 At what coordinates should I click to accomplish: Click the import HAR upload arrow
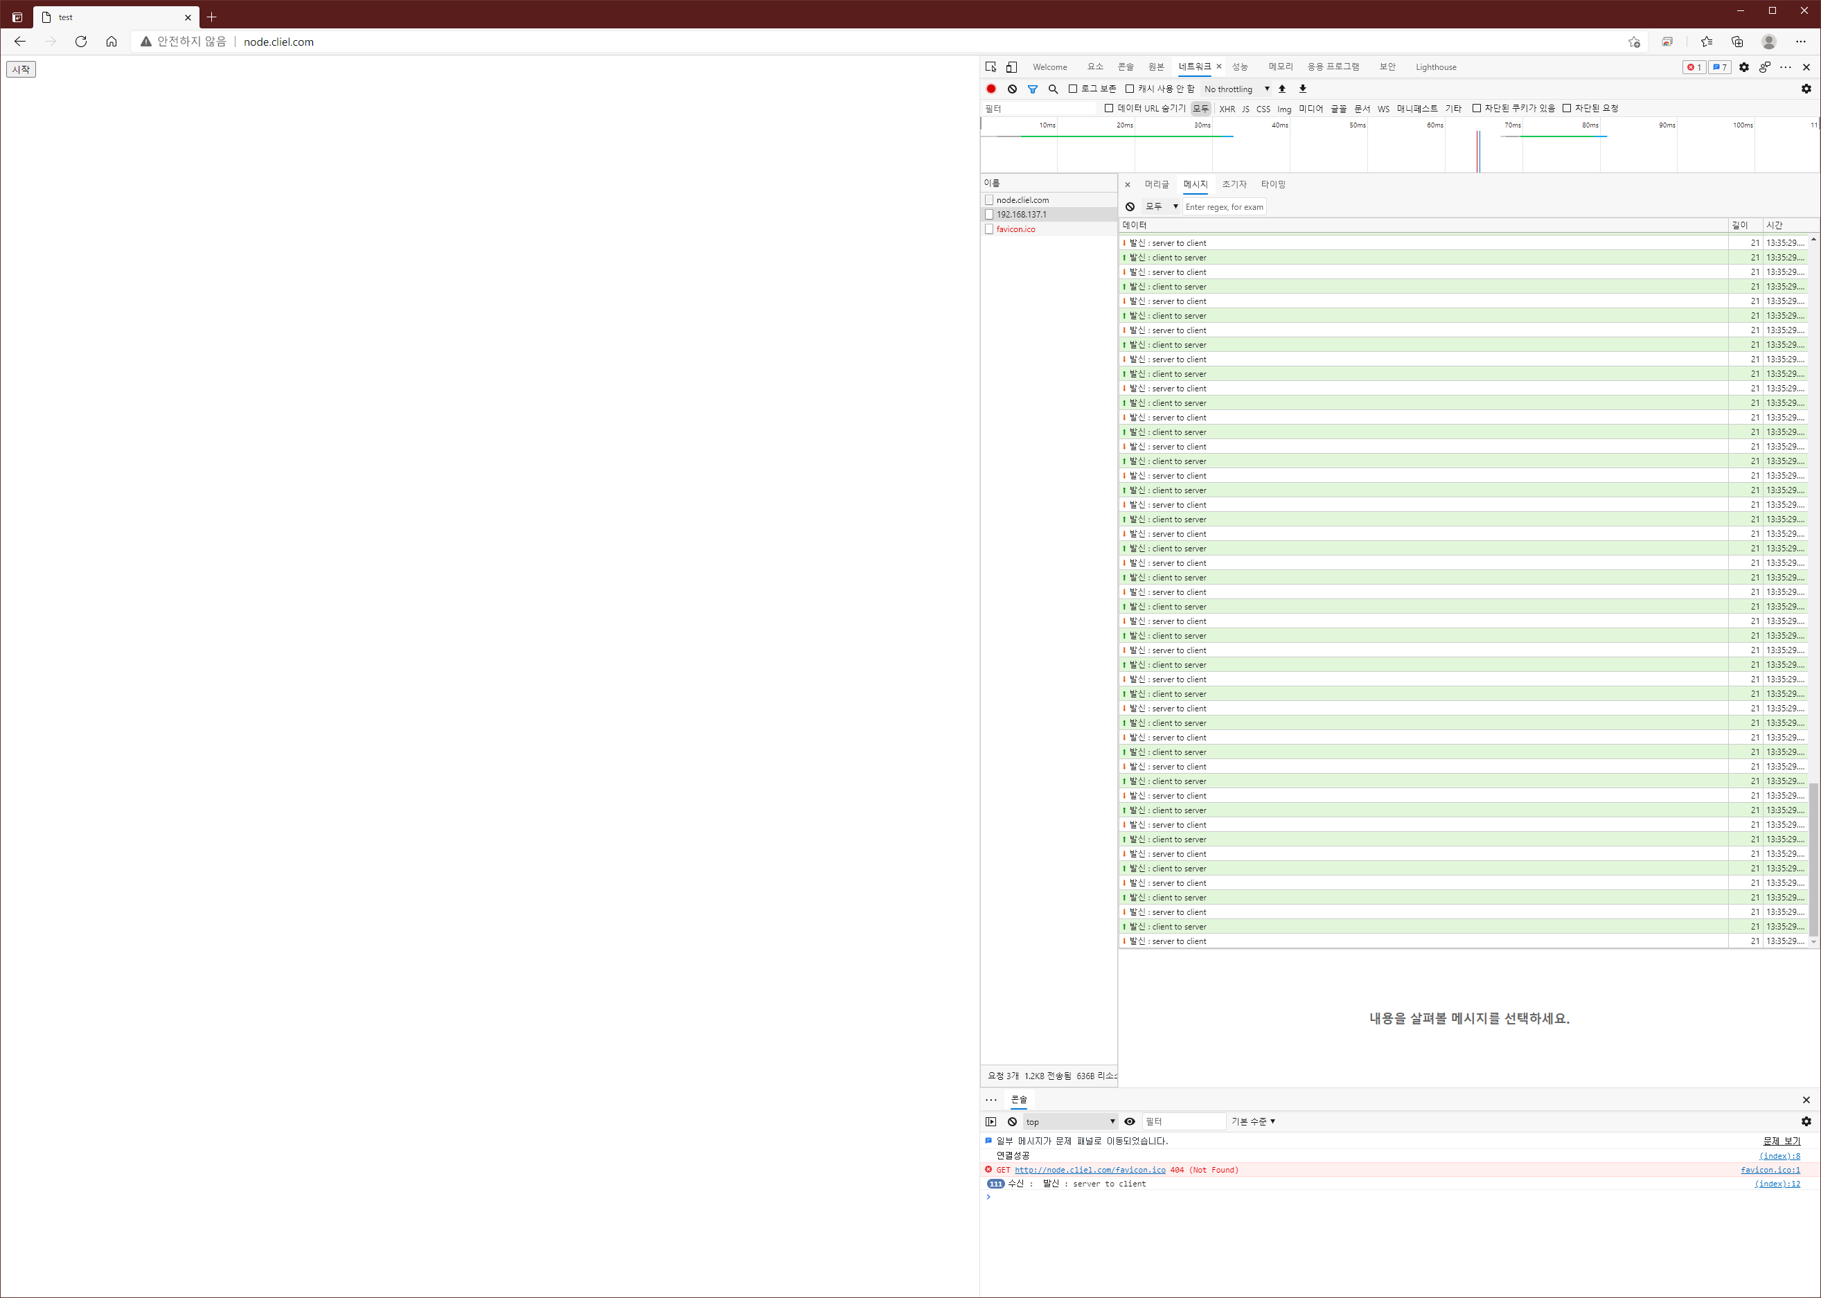(1282, 89)
